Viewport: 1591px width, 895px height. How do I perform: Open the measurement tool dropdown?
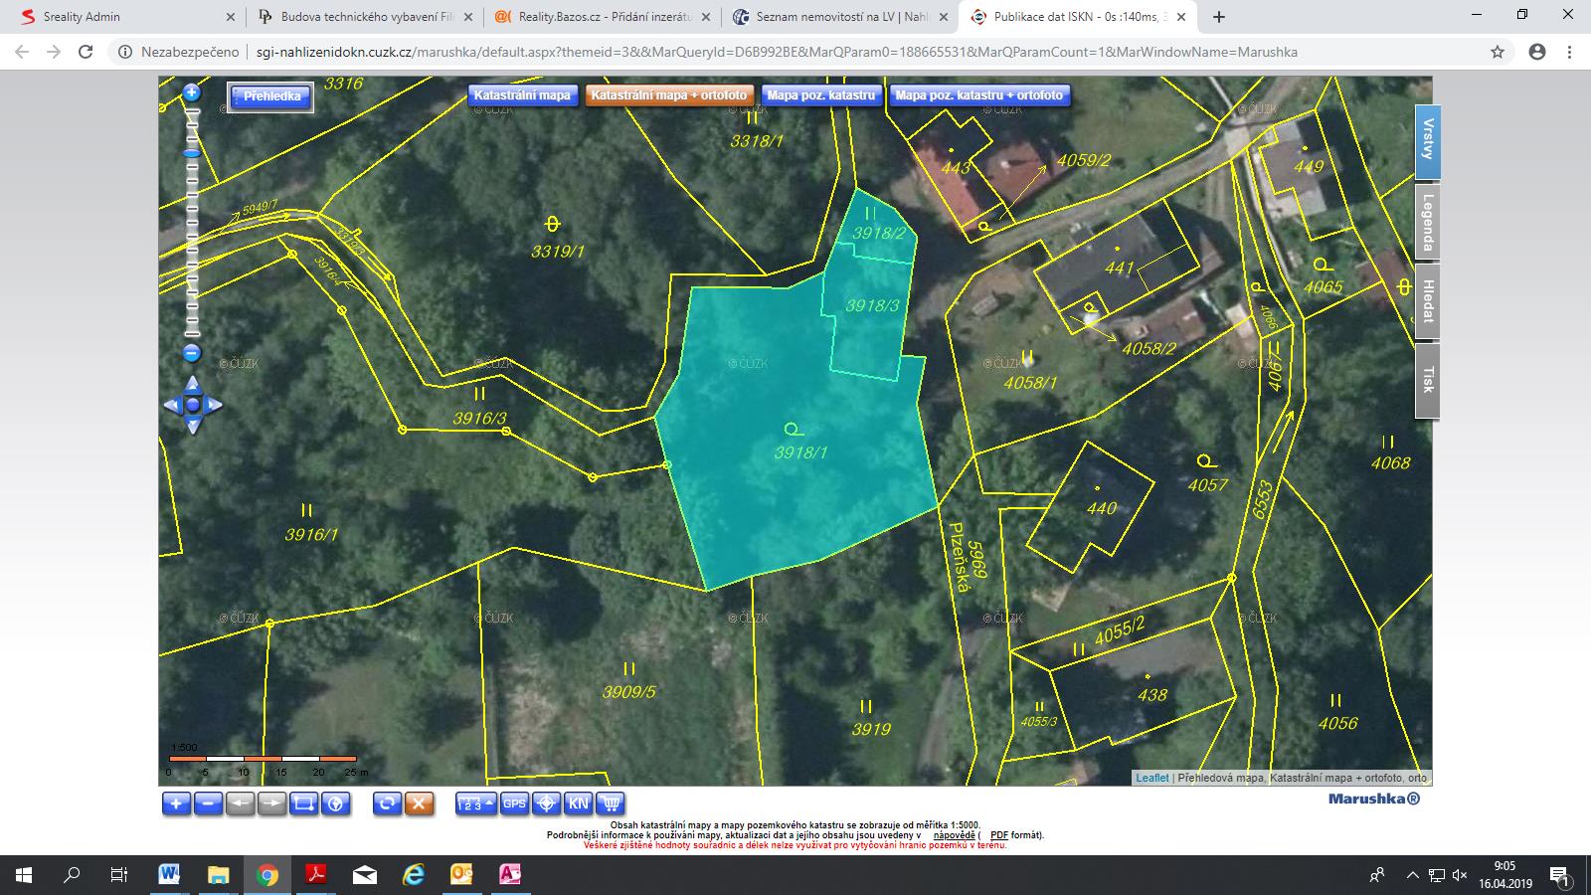(x=475, y=804)
